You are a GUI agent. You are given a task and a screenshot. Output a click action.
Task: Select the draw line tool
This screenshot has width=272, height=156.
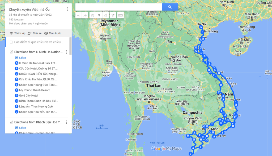tap(106, 15)
